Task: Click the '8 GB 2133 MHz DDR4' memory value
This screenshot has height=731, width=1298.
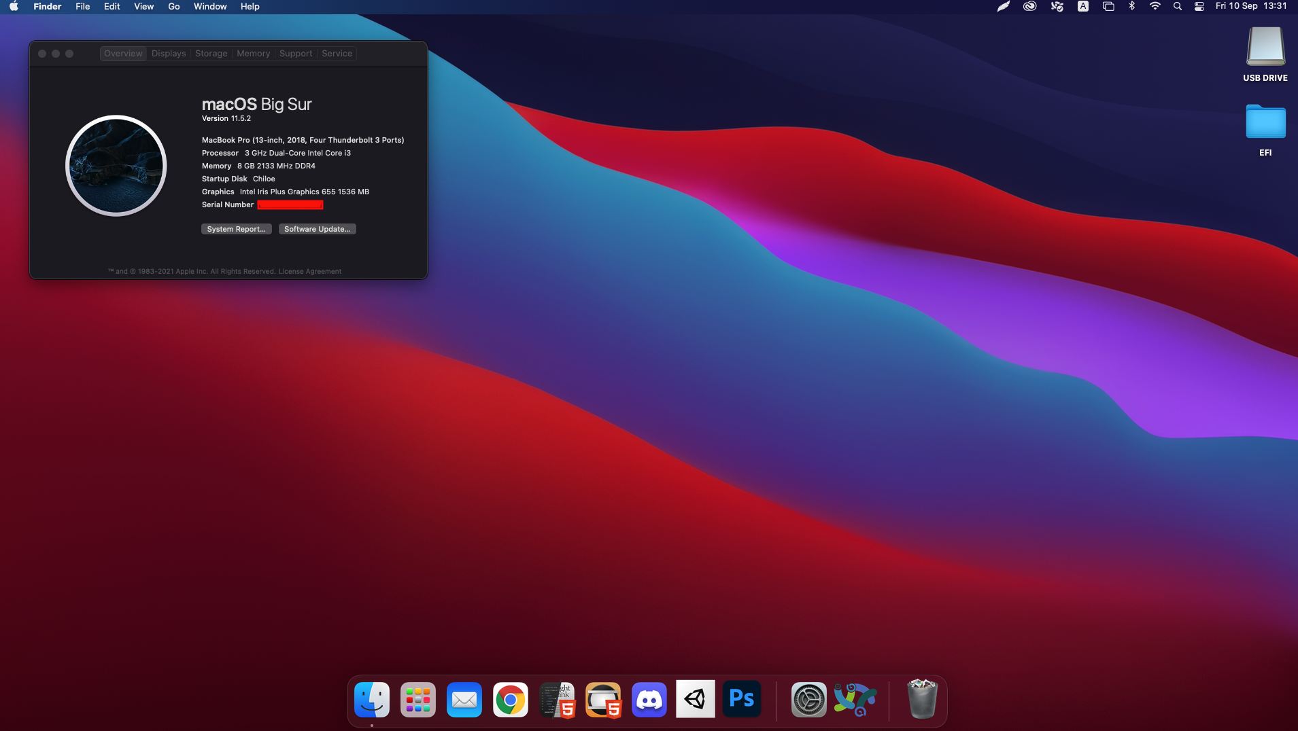Action: tap(276, 166)
